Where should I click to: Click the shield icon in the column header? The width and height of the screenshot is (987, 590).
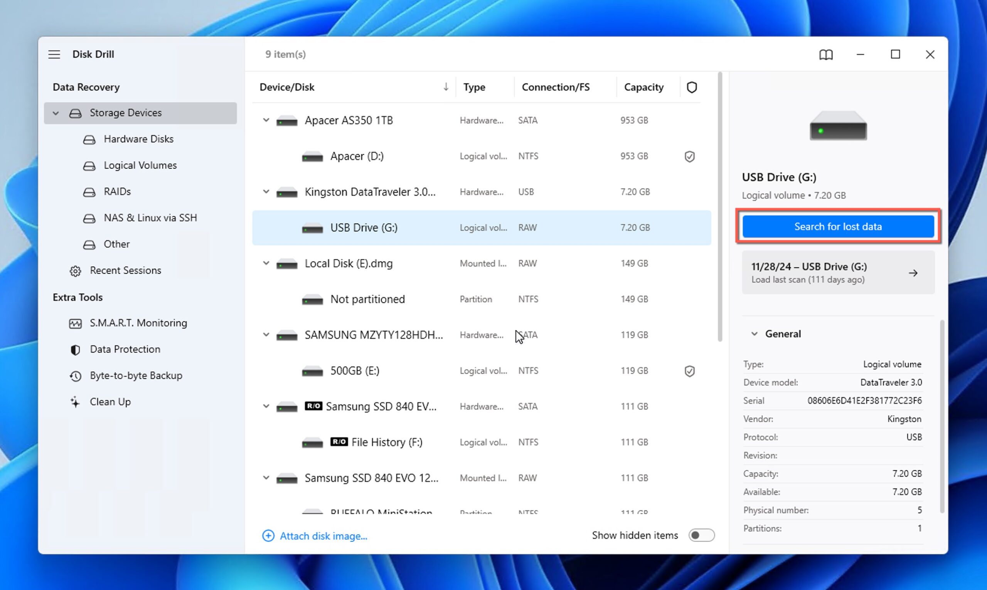692,87
